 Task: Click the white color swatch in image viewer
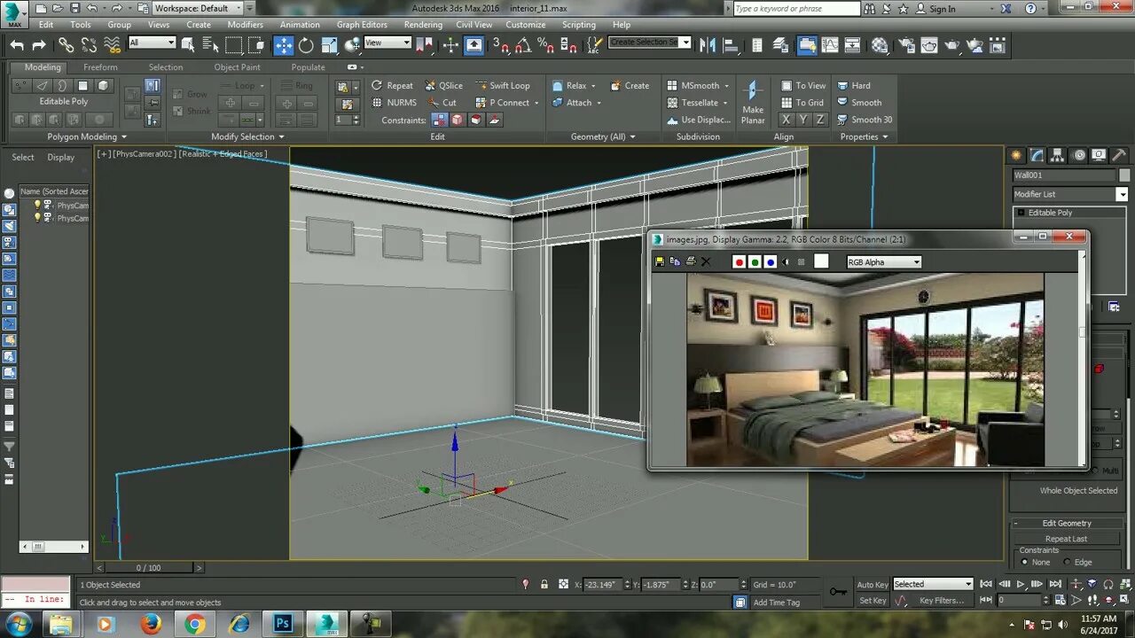point(821,261)
